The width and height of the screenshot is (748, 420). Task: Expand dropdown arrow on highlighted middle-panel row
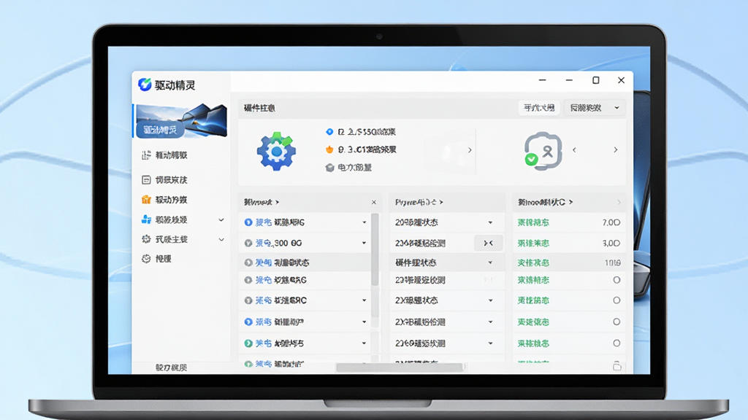tap(490, 262)
